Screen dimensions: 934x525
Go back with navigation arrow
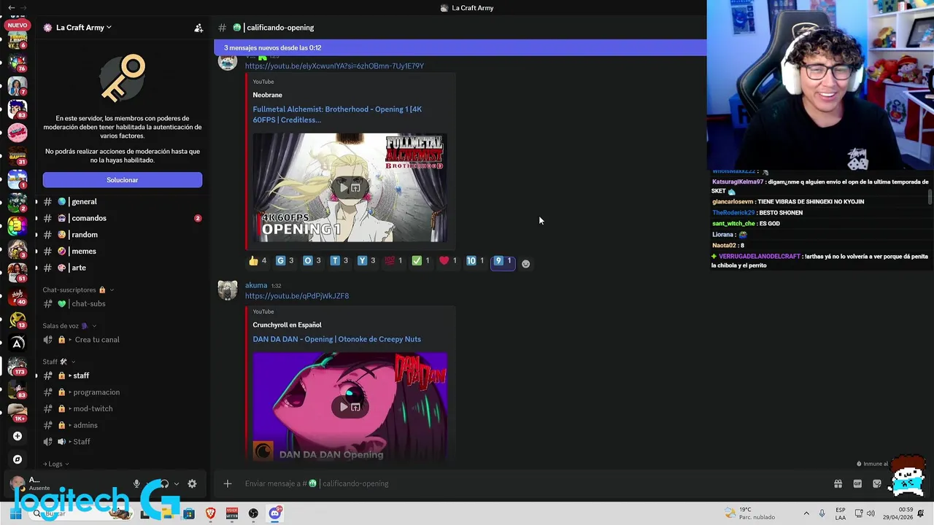tap(12, 8)
